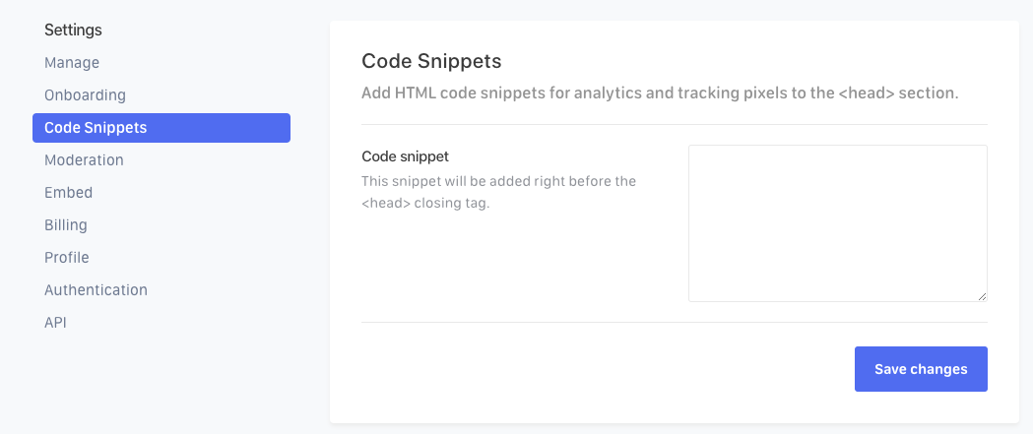The width and height of the screenshot is (1033, 434).
Task: Click the divider line below the panel description
Action: coord(674,125)
